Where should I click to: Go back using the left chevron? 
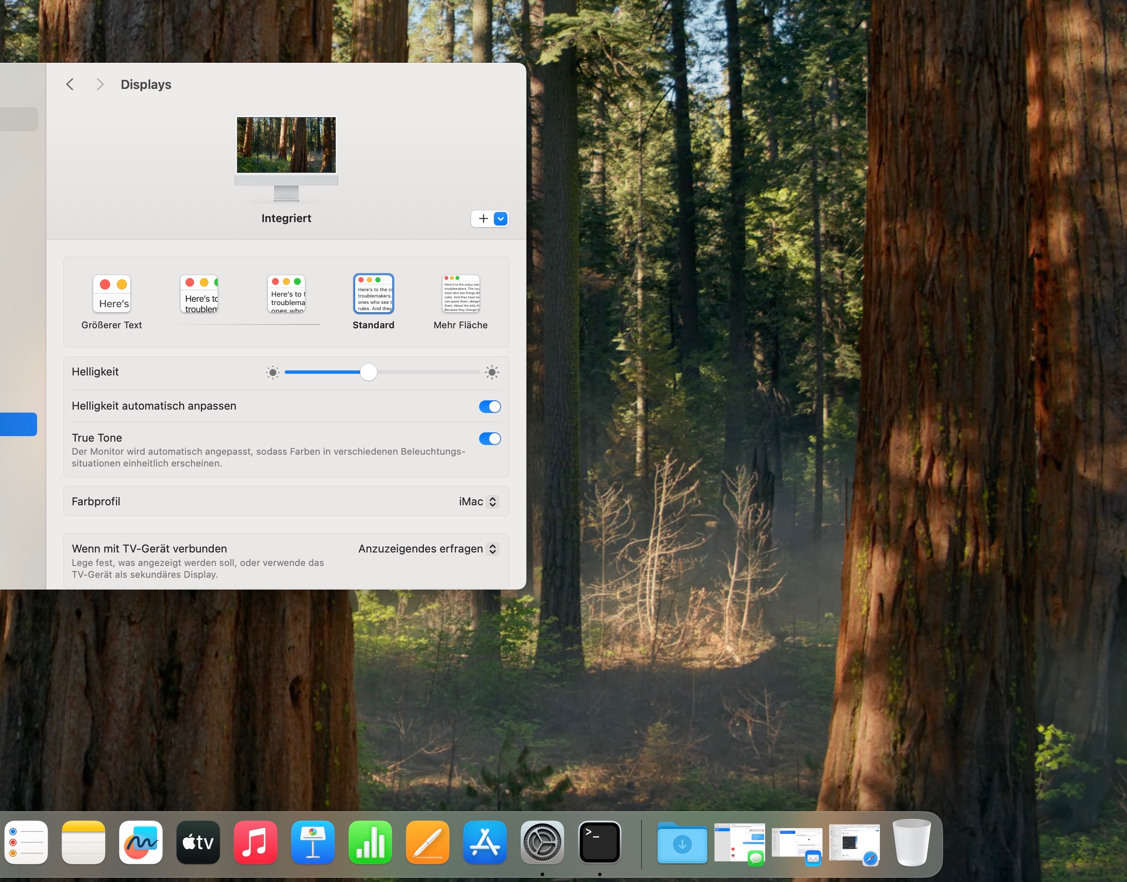pyautogui.click(x=70, y=84)
